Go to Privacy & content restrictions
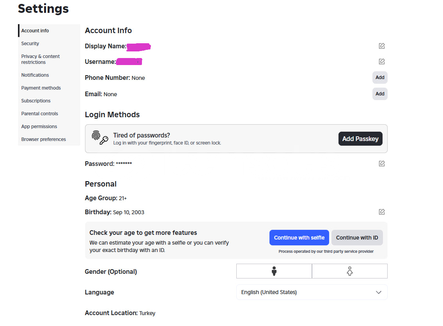443x326 pixels. coord(40,59)
